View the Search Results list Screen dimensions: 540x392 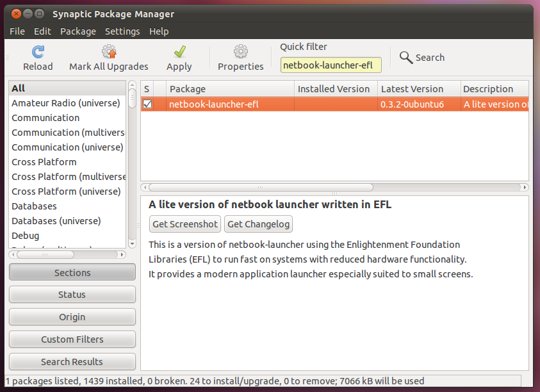[x=72, y=361]
